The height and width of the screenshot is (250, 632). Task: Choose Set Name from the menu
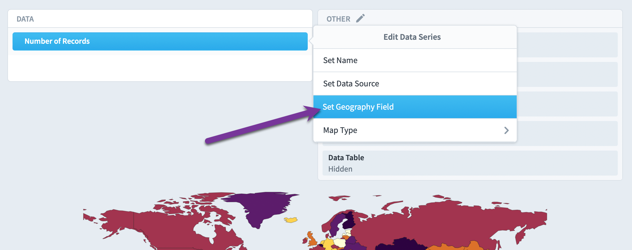pyautogui.click(x=415, y=60)
